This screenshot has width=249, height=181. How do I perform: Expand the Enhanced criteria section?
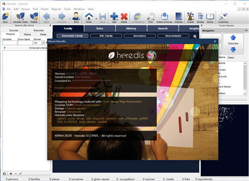5,48
